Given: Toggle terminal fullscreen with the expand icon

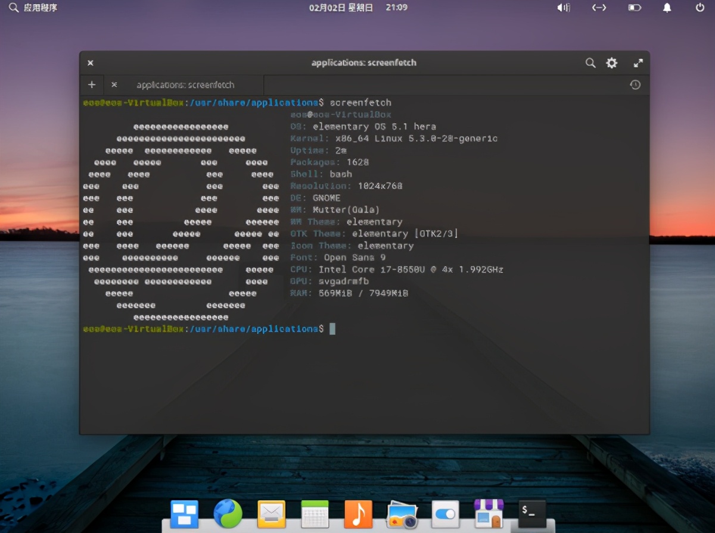Looking at the screenshot, I should point(638,62).
